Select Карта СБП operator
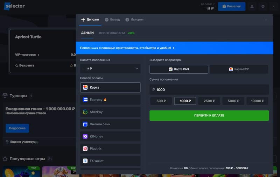 coord(179,69)
